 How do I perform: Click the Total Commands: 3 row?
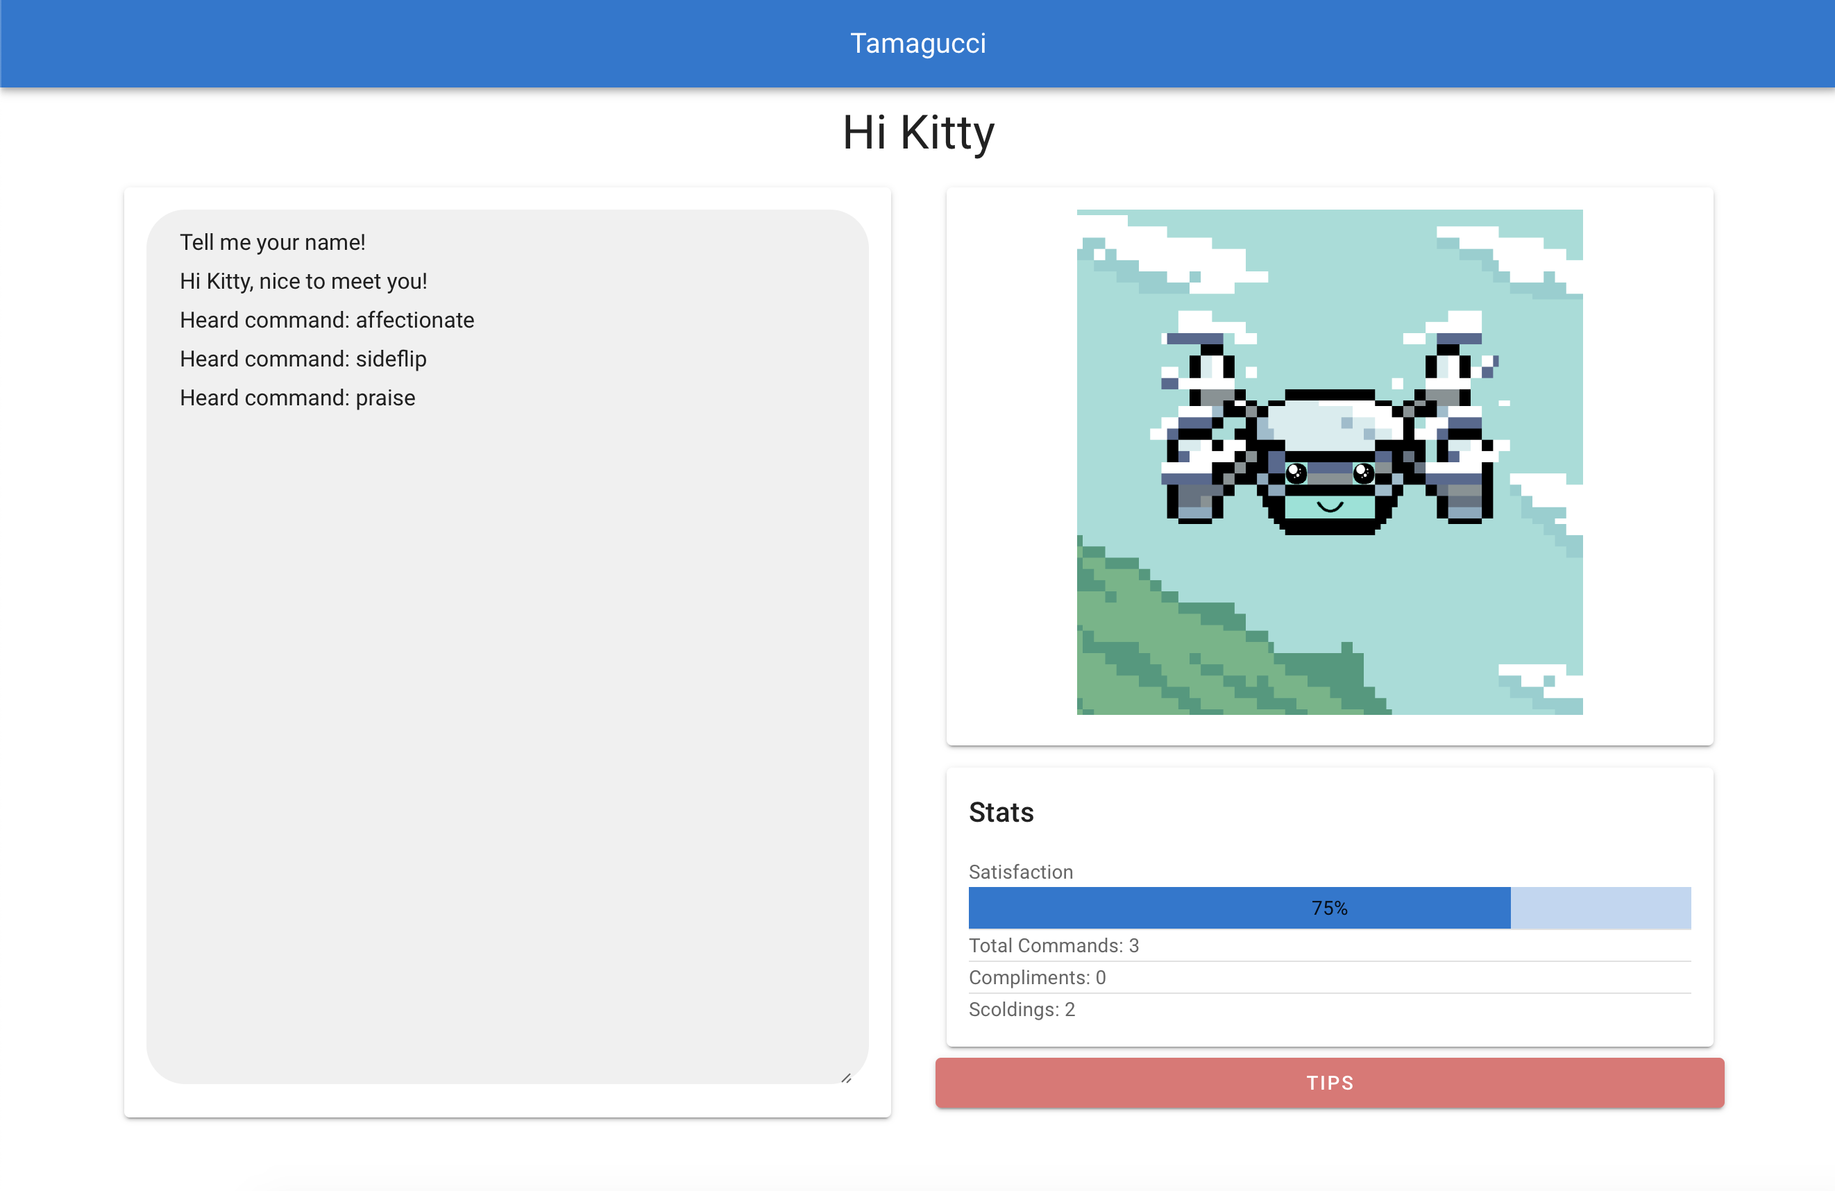click(1054, 945)
